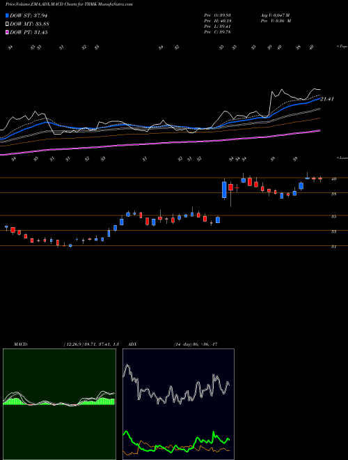Click the blue DOW ST legend swatch
This screenshot has height=460, width=348.
(x=8, y=15)
